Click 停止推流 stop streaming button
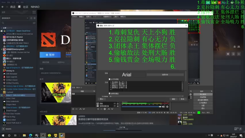 tap(203, 94)
